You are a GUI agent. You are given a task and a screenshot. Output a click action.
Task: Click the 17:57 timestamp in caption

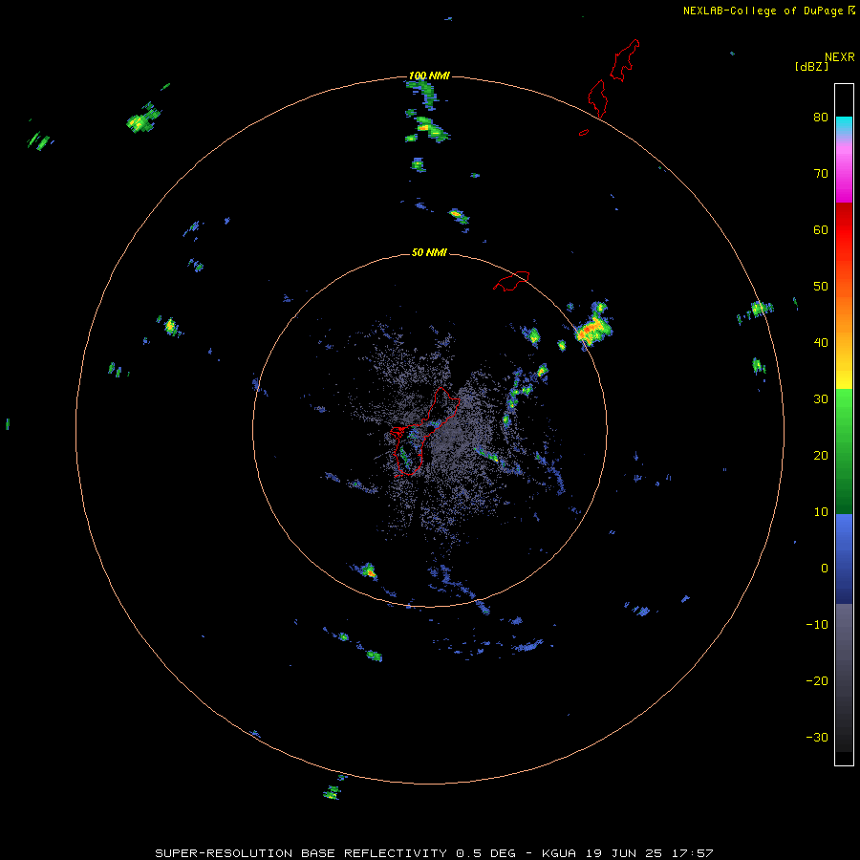pos(694,853)
